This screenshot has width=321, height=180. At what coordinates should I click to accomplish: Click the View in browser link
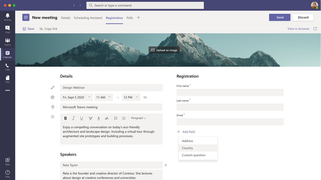click(298, 29)
